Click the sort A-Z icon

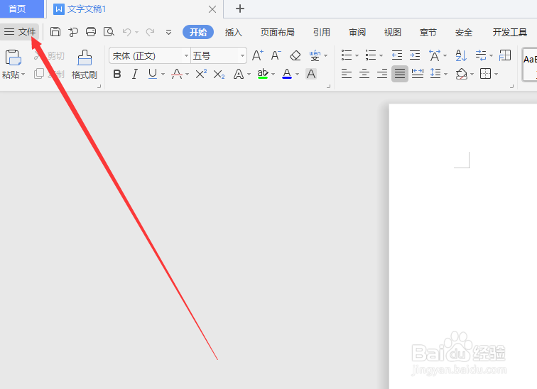461,55
